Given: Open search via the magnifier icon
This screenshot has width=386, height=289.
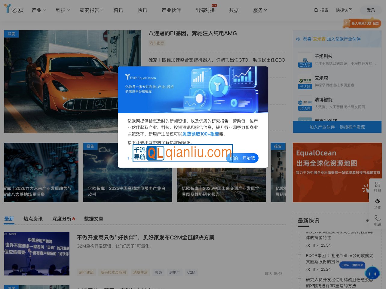Looking at the screenshot, I should pyautogui.click(x=315, y=10).
